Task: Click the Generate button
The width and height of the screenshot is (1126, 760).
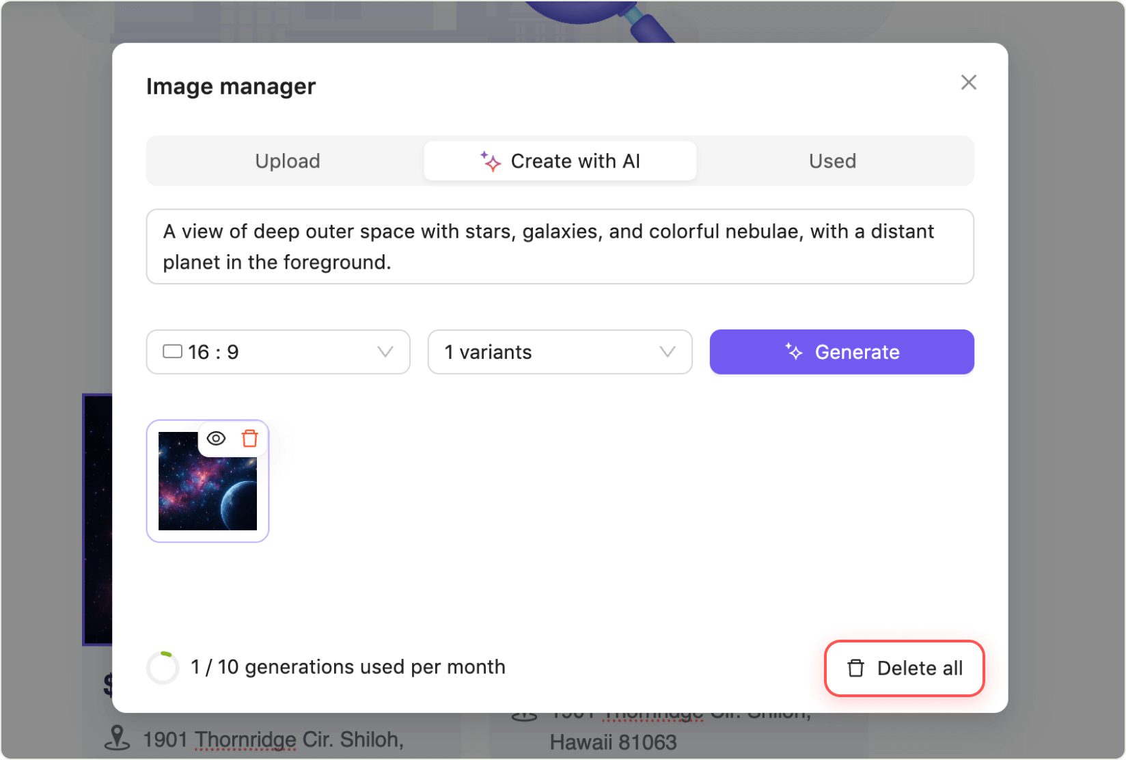Action: tap(842, 352)
